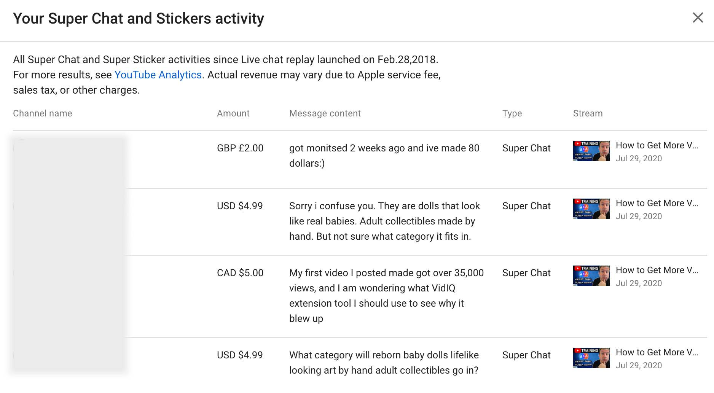
Task: Open the first USD $4.99 row thumbnail
Action: click(x=591, y=209)
